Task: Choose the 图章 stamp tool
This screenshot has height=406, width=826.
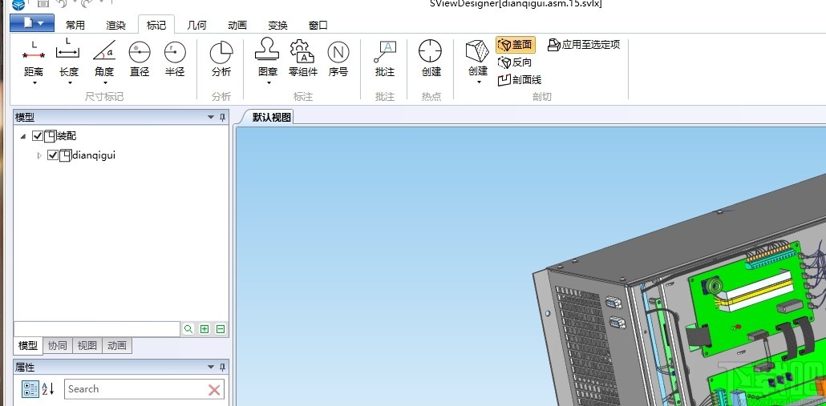Action: [268, 58]
